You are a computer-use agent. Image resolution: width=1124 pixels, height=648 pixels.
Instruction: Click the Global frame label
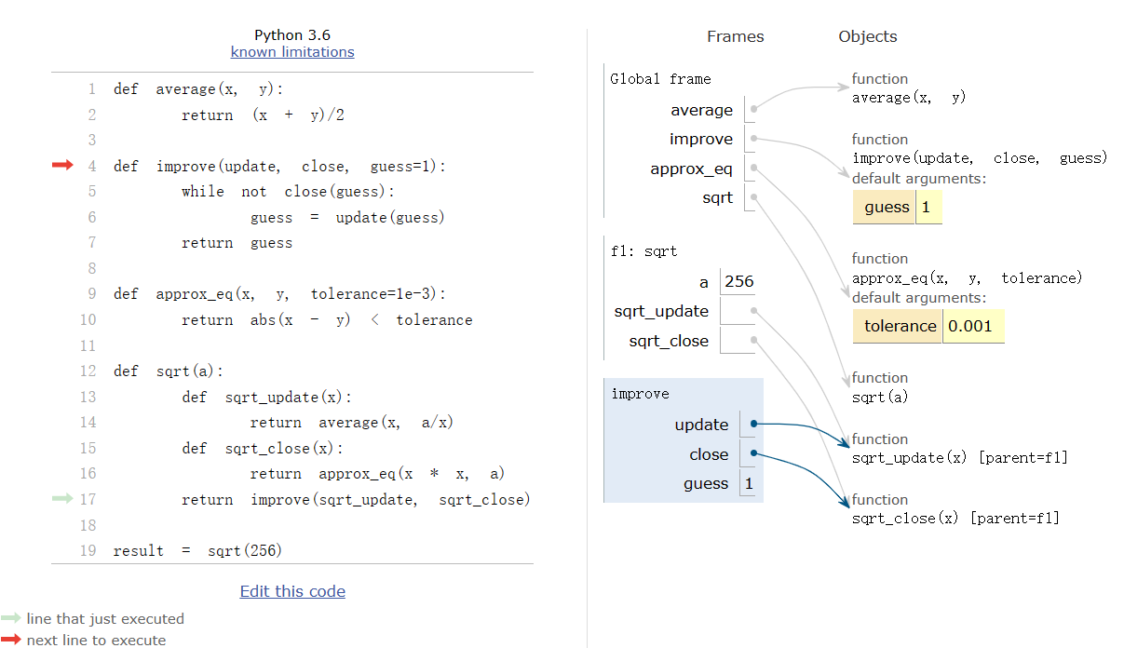tap(659, 79)
